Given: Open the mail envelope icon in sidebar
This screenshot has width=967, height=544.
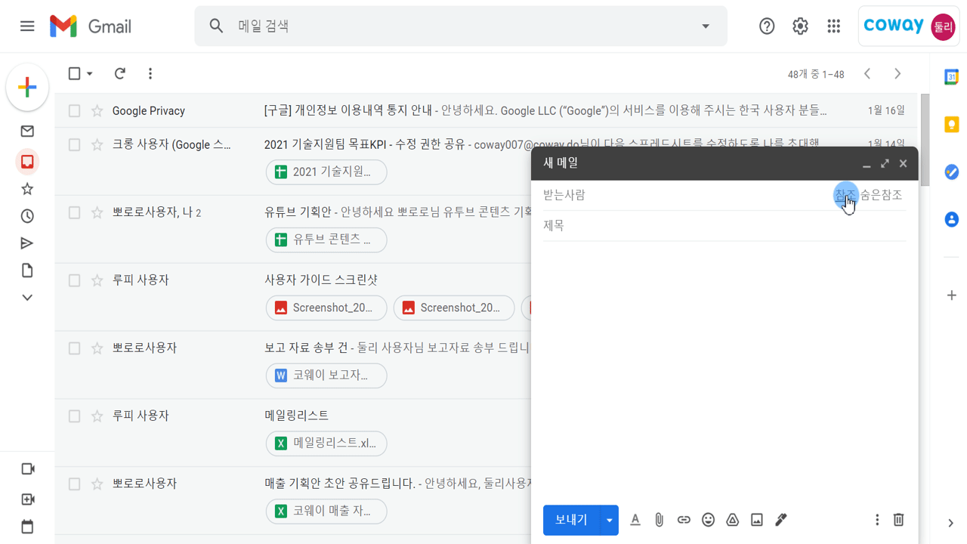Looking at the screenshot, I should coord(27,131).
